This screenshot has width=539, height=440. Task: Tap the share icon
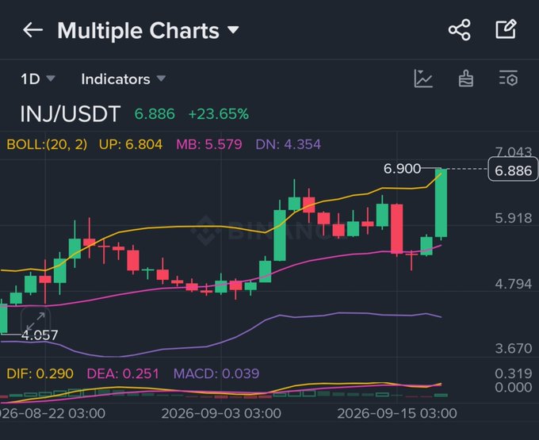(x=459, y=30)
